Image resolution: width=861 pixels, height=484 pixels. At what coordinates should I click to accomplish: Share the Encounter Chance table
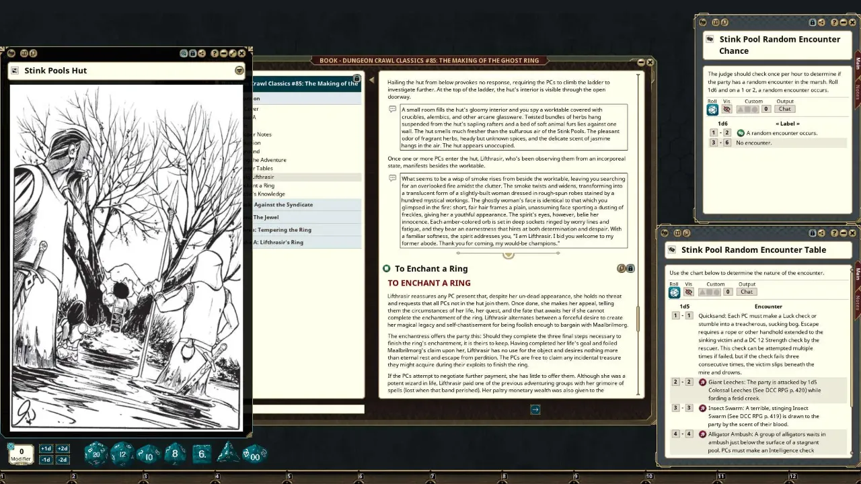[x=821, y=22]
